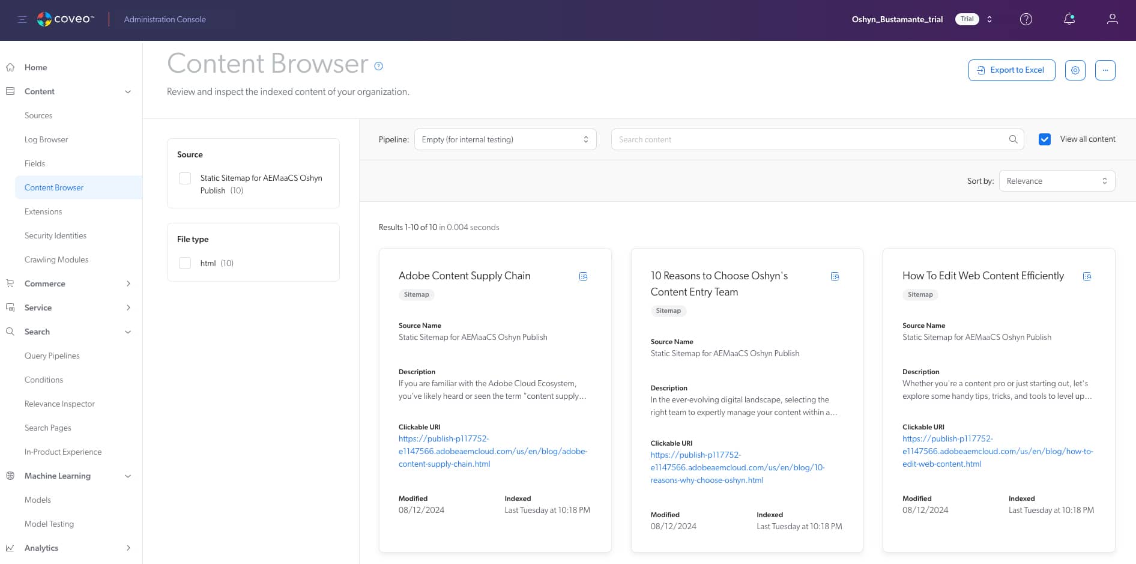Image resolution: width=1136 pixels, height=564 pixels.
Task: Collapse the Content section in sidebar
Action: [128, 91]
